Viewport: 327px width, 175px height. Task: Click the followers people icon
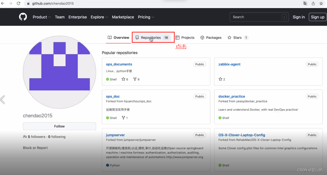[25, 137]
